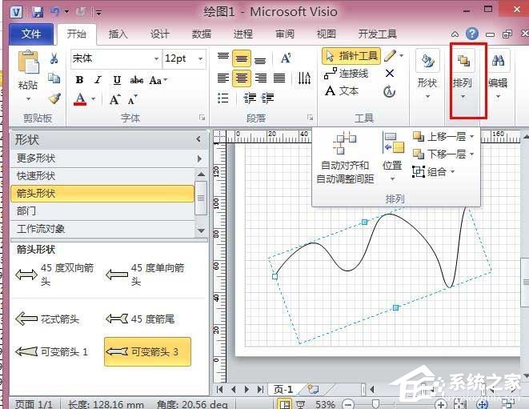Open font color dropdown arrow
529x409 pixels.
[94, 99]
